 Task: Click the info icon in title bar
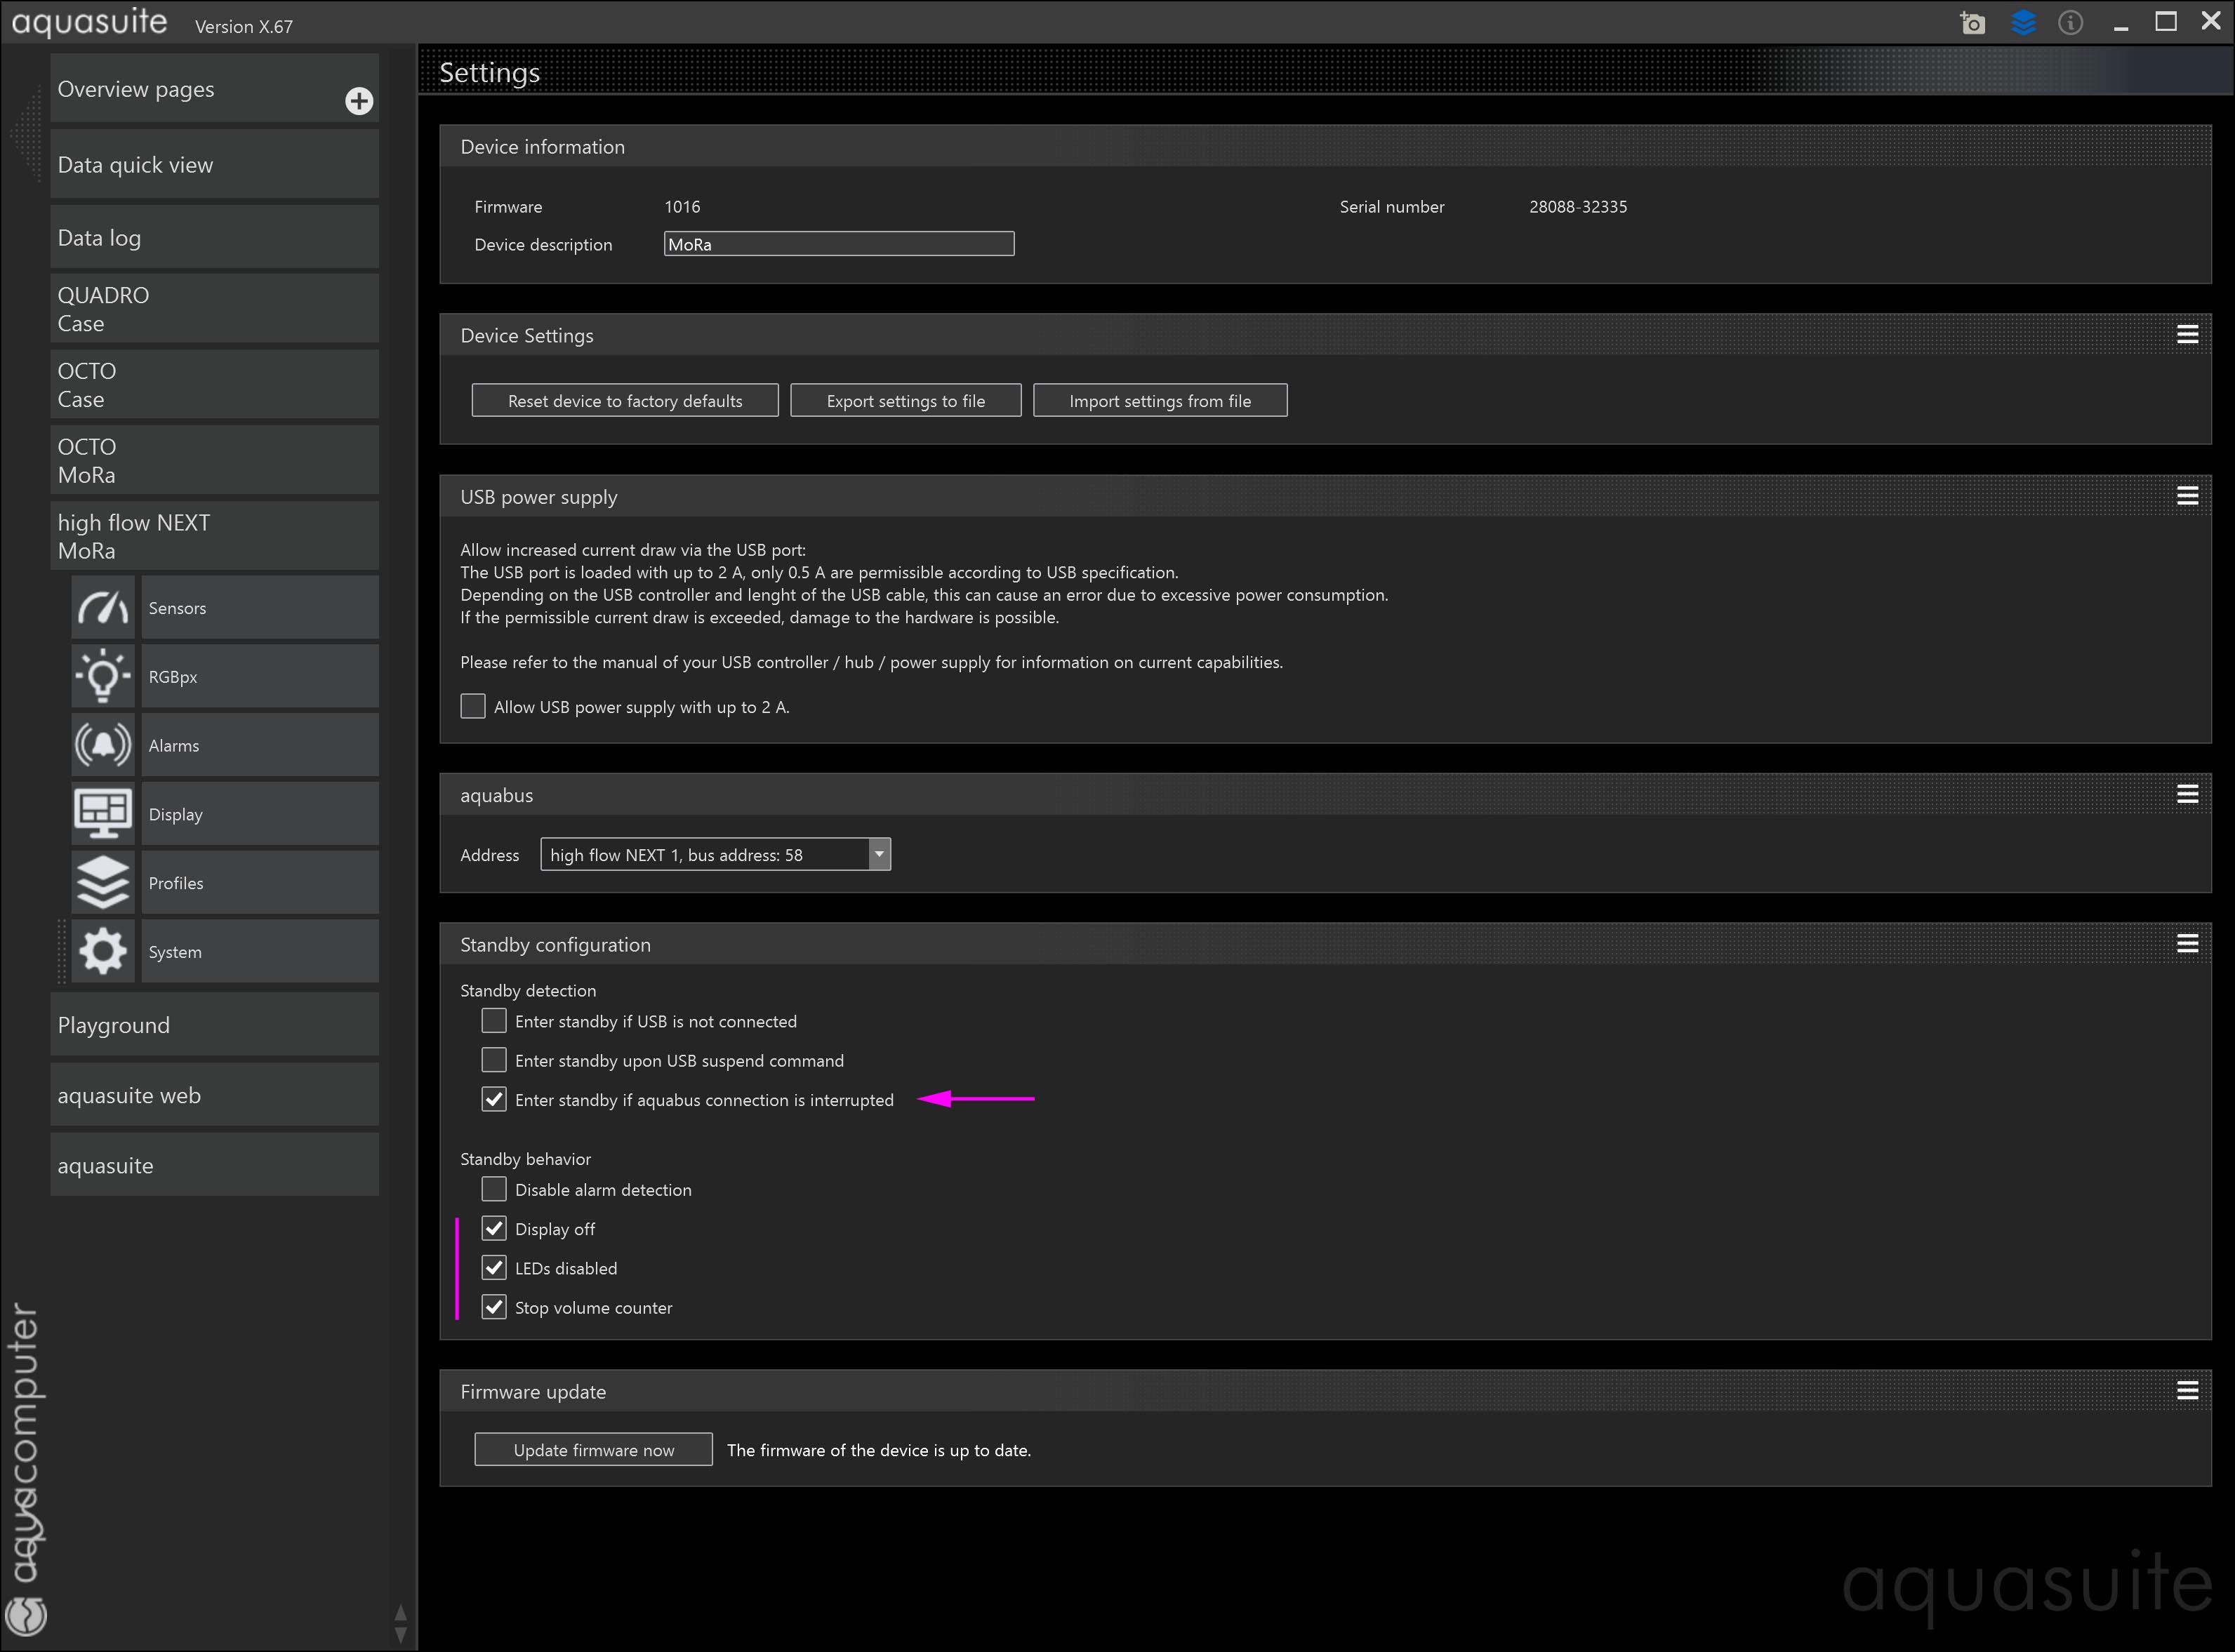tap(2070, 23)
